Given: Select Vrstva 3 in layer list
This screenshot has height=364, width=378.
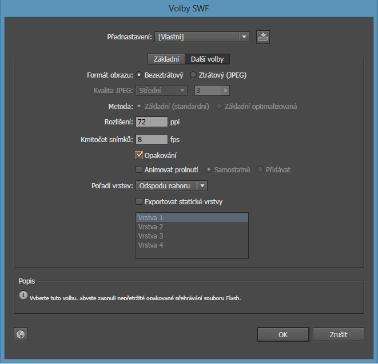Looking at the screenshot, I should [x=192, y=236].
